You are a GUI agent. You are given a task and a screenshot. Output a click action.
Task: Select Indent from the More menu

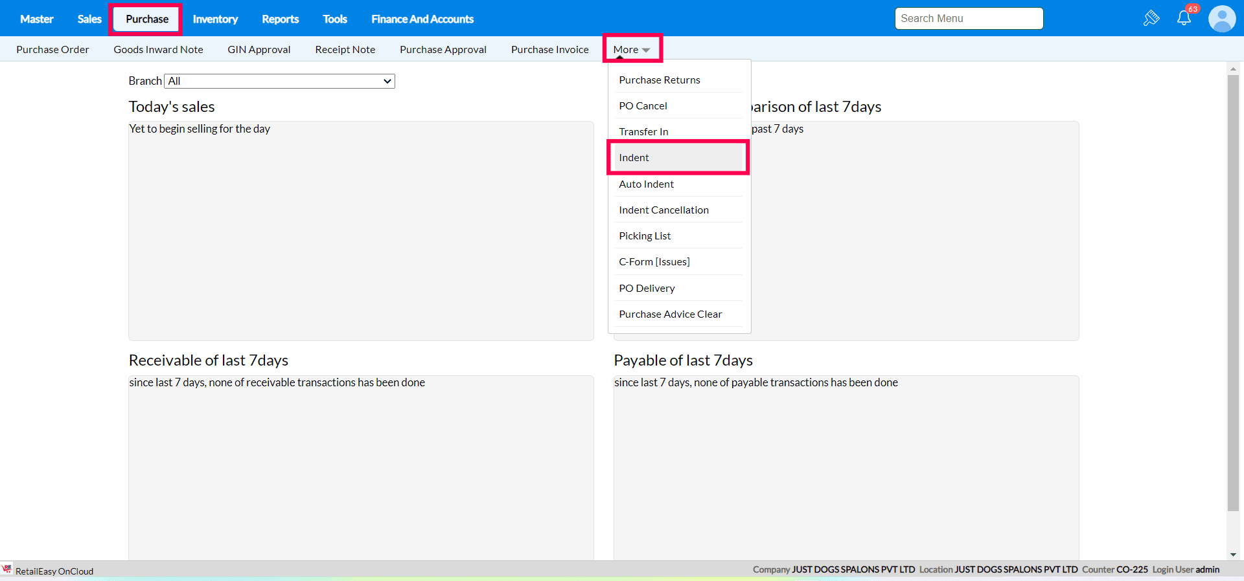point(678,158)
